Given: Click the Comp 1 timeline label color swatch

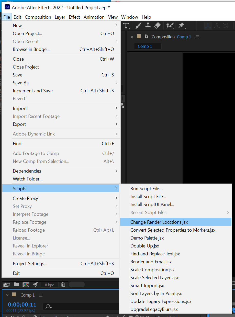Looking at the screenshot, I should (14, 295).
